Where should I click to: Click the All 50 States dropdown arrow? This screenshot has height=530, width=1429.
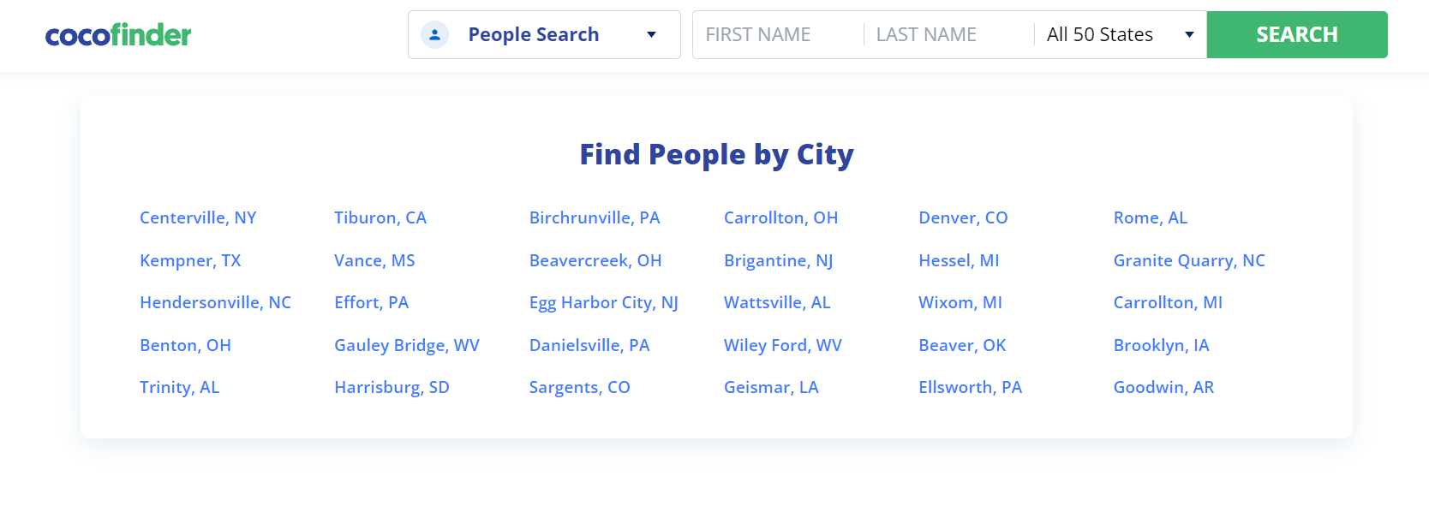[x=1189, y=34]
